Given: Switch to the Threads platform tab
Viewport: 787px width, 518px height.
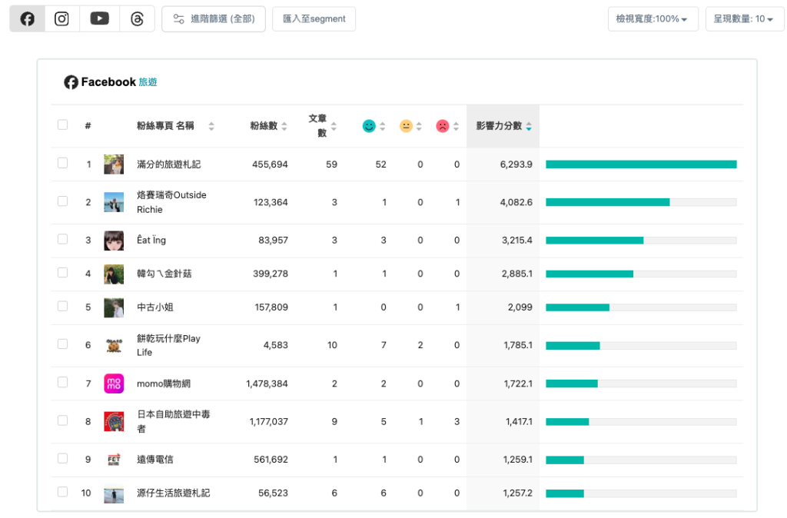Looking at the screenshot, I should [x=137, y=19].
